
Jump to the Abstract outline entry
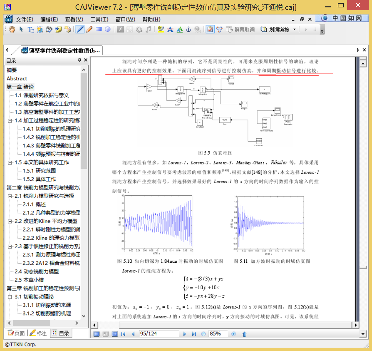pyautogui.click(x=16, y=79)
